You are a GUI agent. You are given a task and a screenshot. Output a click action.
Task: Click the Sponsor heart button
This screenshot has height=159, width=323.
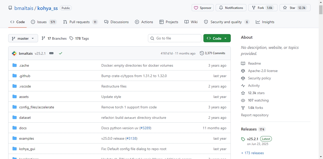tap(203, 8)
